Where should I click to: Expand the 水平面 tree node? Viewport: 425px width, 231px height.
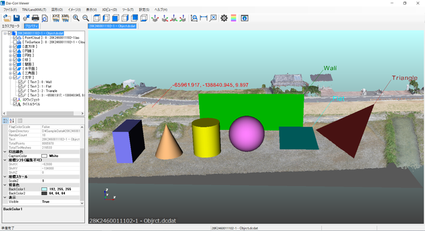[x=10, y=69]
